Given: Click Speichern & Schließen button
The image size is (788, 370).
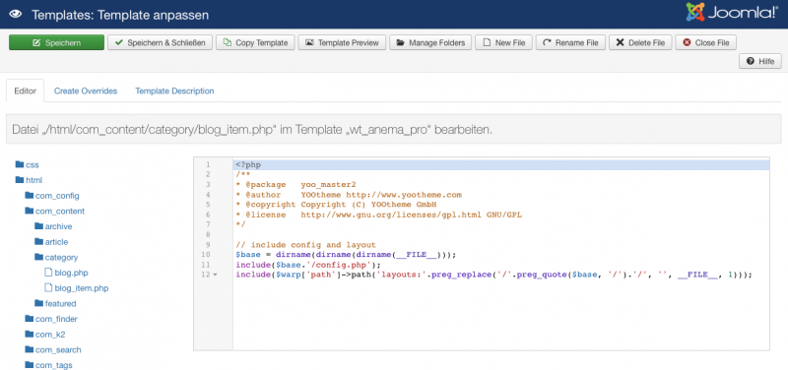Looking at the screenshot, I should point(161,42).
